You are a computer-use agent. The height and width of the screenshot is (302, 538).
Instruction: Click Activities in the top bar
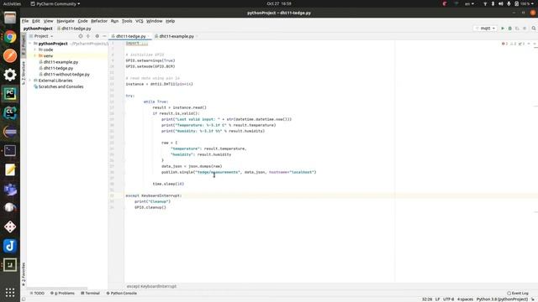coord(12,3)
